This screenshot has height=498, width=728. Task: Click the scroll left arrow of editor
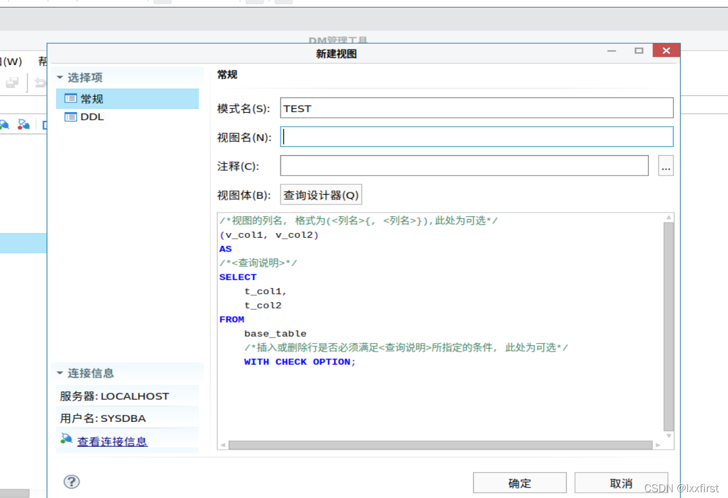(x=222, y=445)
